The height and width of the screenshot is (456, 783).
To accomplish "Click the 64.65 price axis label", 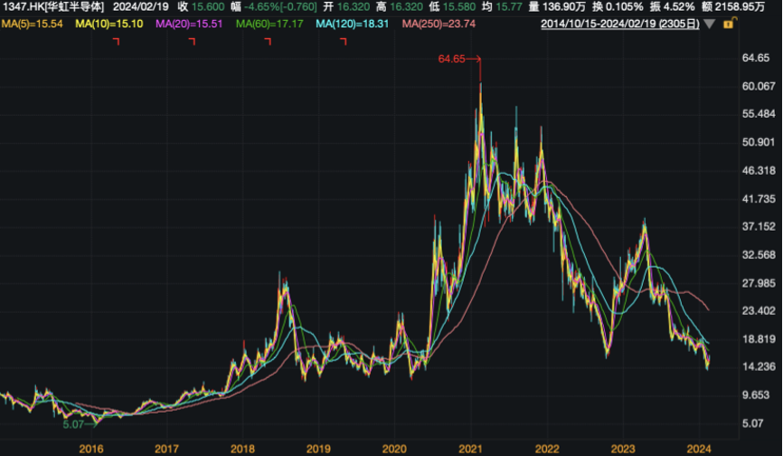I will coord(756,58).
